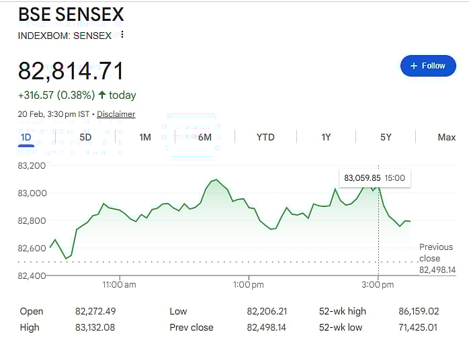Click the green up arrow beside today
The width and height of the screenshot is (469, 340).
(x=102, y=95)
